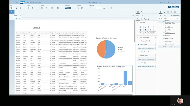Click the zoom icon in Display group
The width and height of the screenshot is (190, 106).
pos(78,8)
